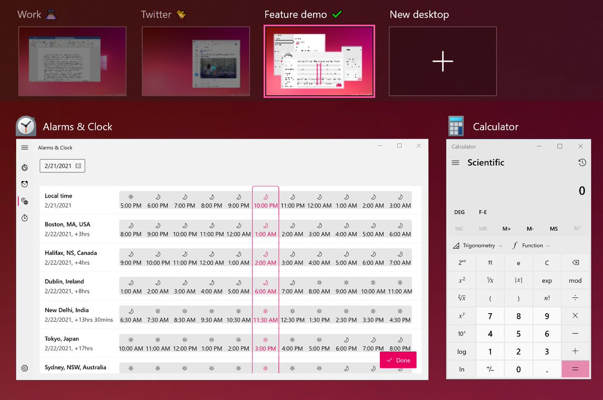603x400 pixels.
Task: Click the MS memory store button
Action: [554, 229]
